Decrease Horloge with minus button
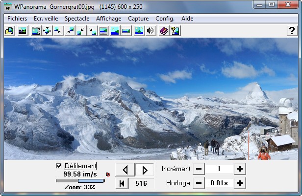302x196 pixels. [199, 183]
